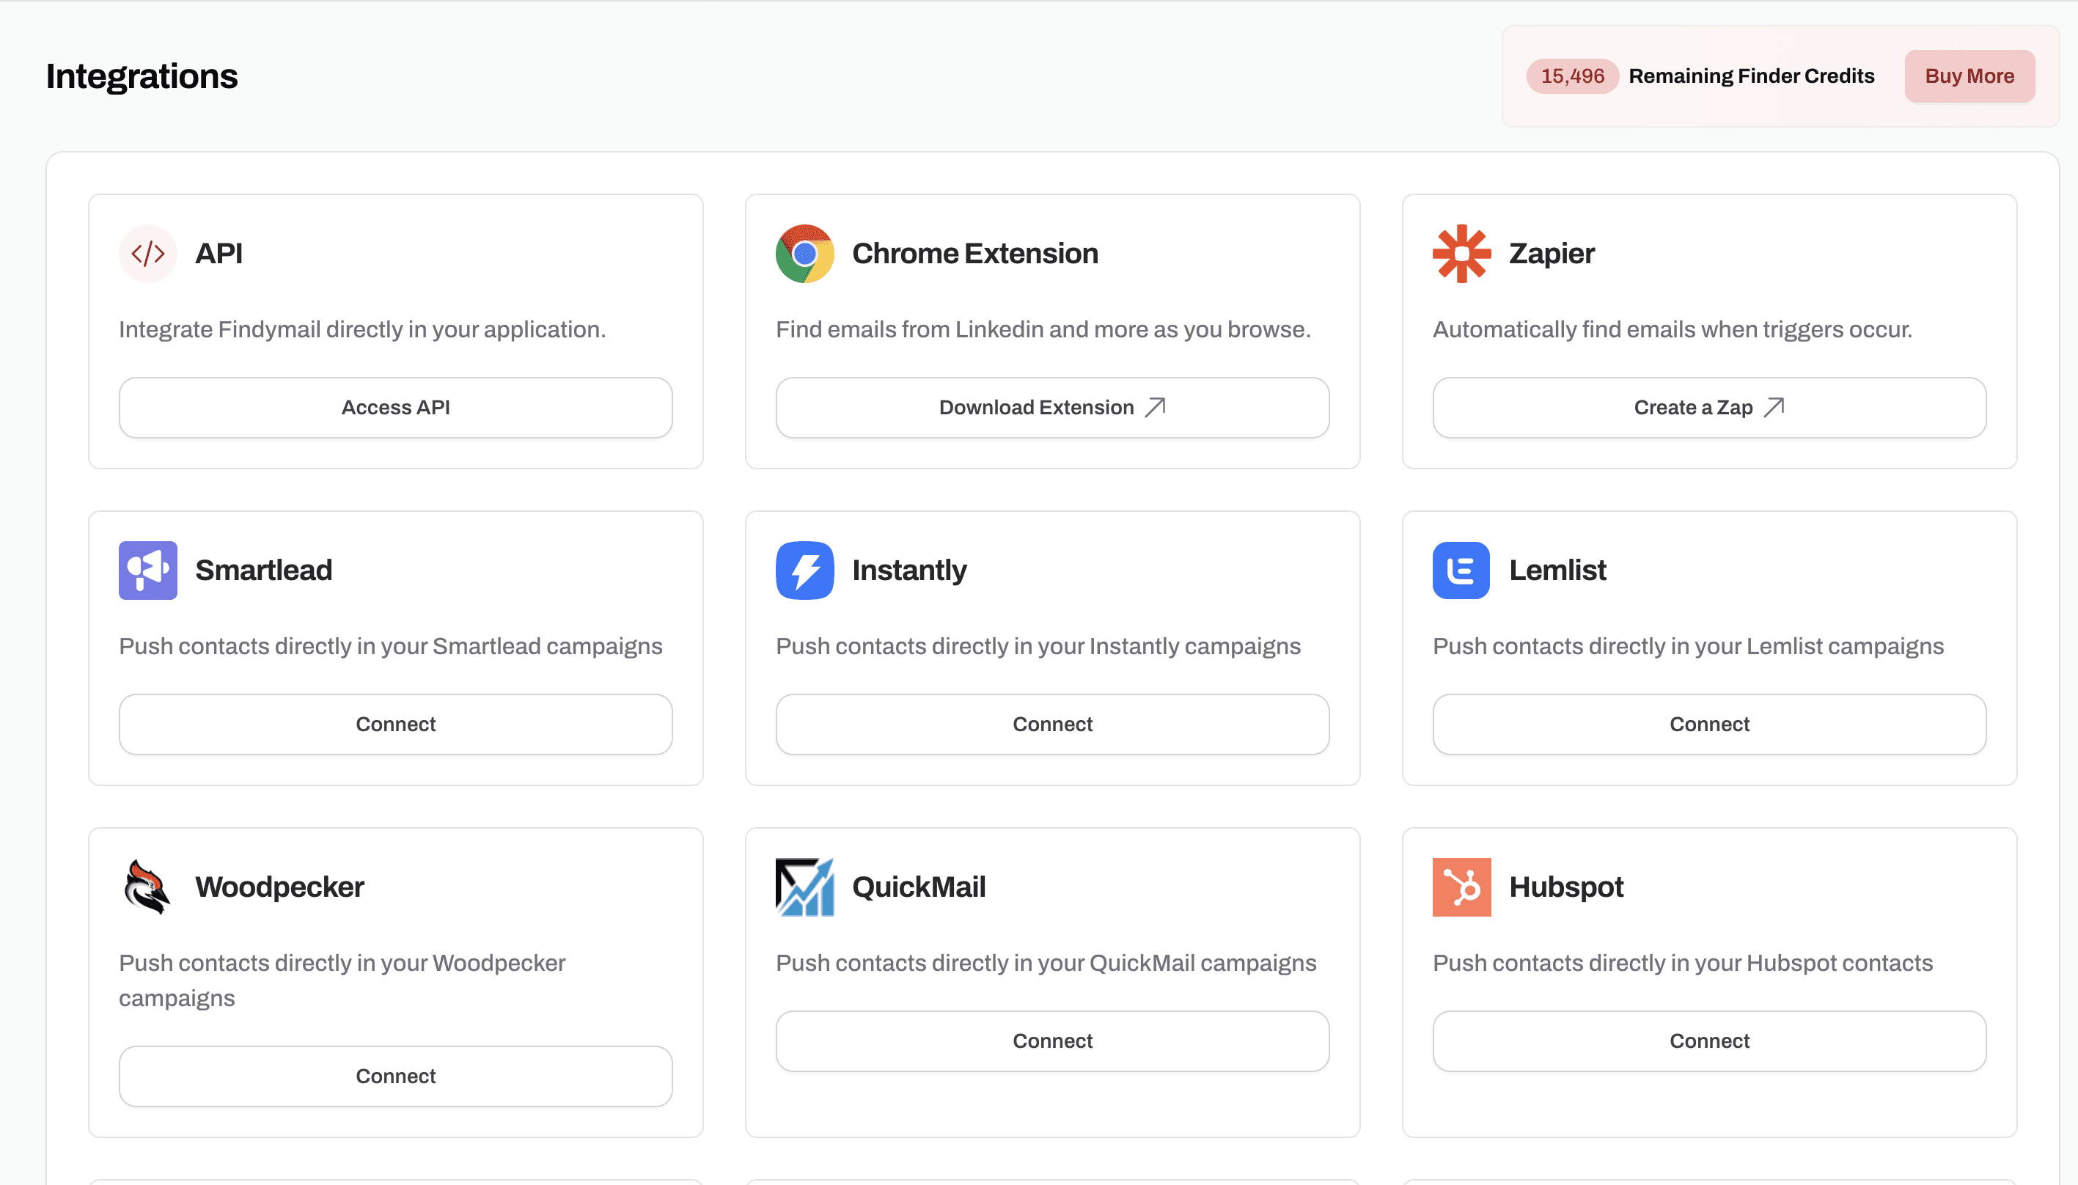Create a Zap in Zapier
Viewport: 2078px width, 1185px height.
tap(1708, 407)
